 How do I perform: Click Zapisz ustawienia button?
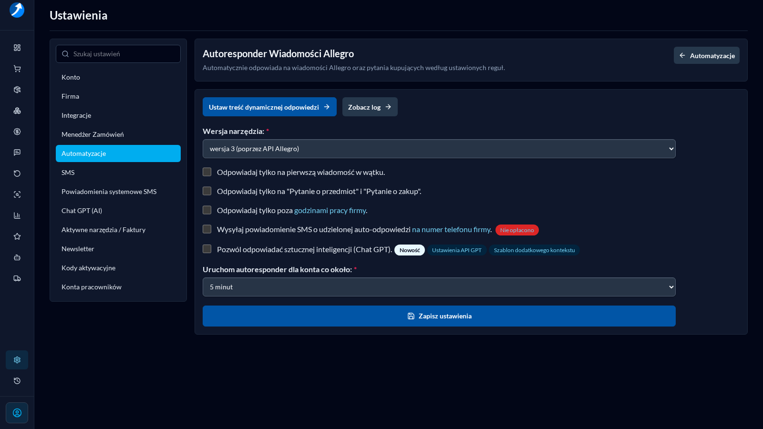coord(439,316)
